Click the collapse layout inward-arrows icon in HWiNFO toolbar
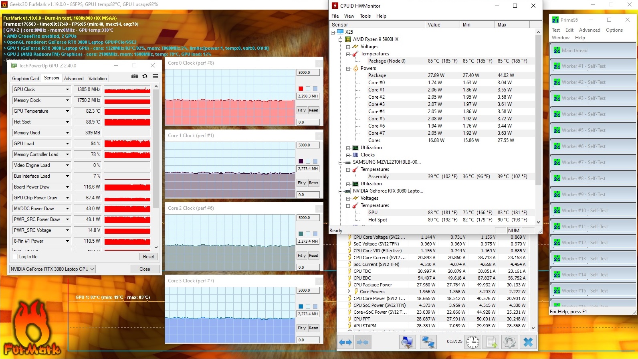638x359 pixels. pos(363,342)
